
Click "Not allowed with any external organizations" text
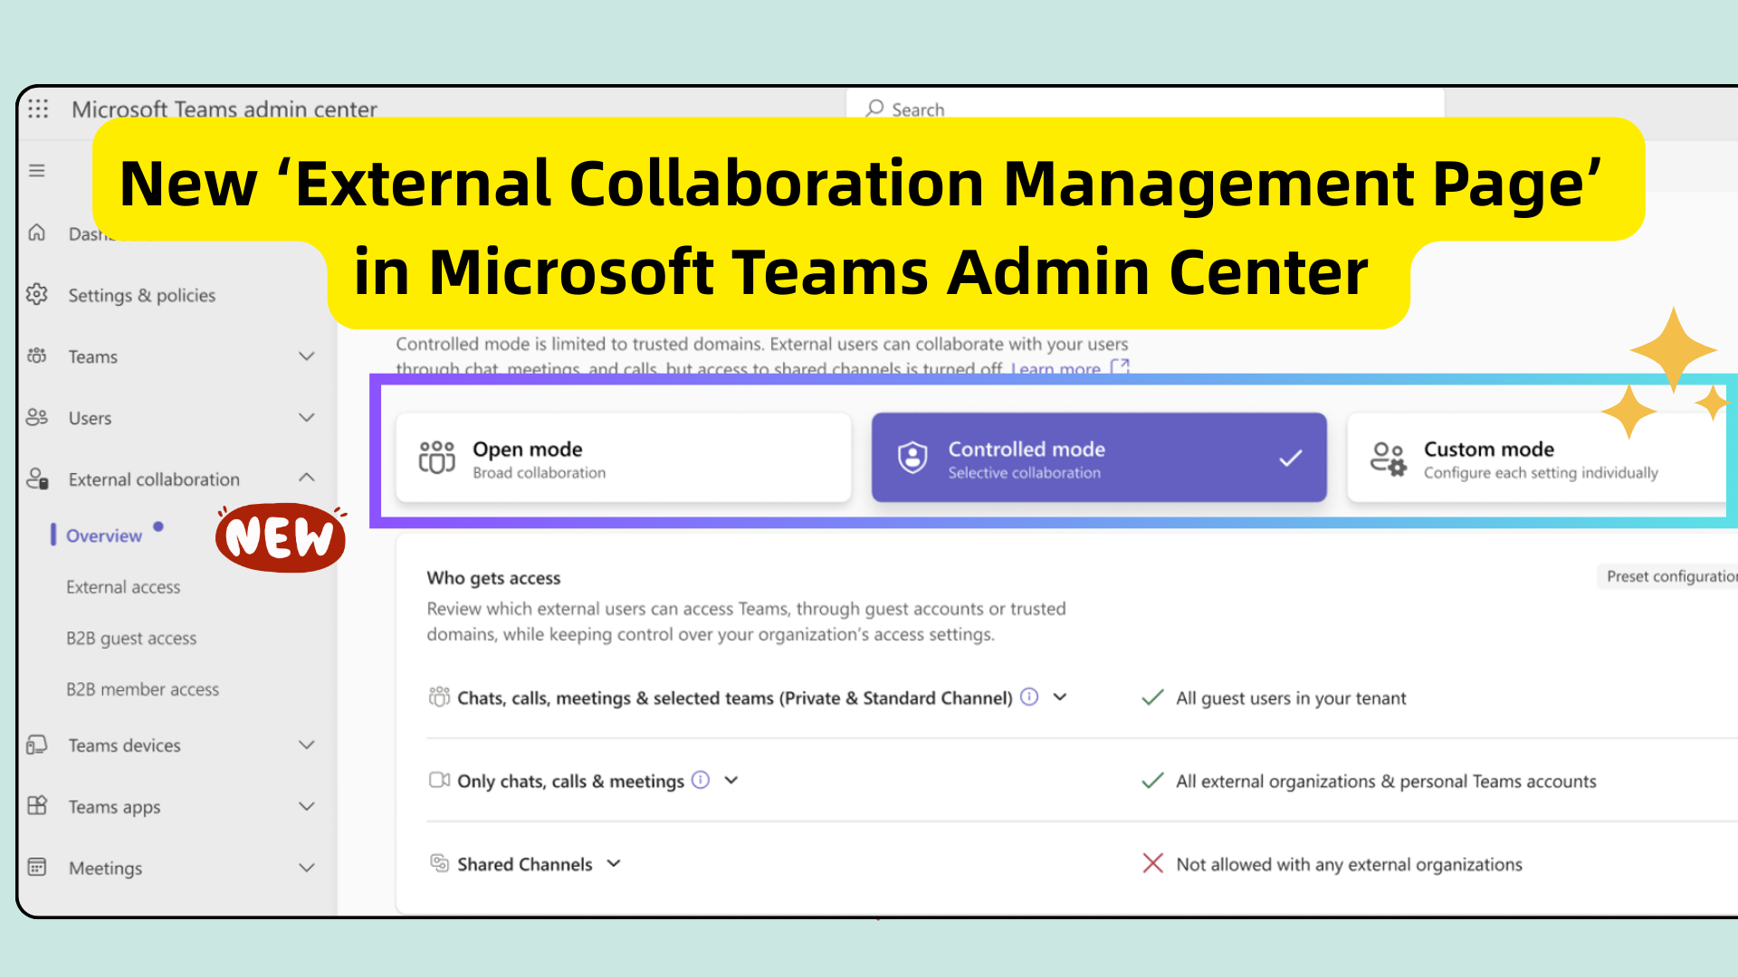coord(1349,865)
